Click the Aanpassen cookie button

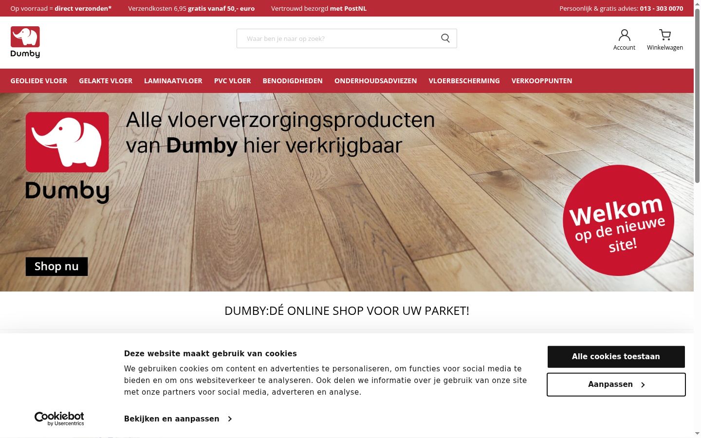pos(616,384)
